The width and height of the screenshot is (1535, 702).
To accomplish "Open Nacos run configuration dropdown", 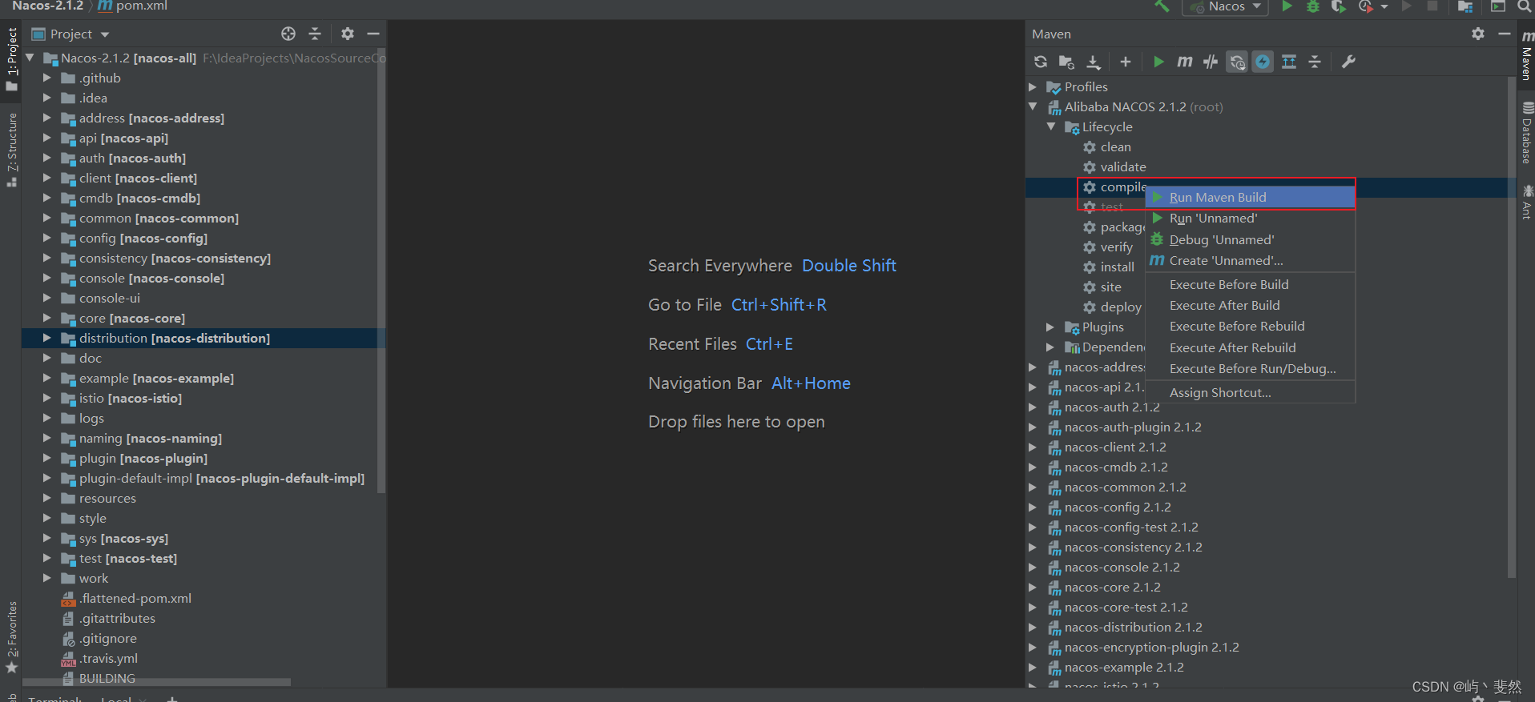I will pyautogui.click(x=1227, y=6).
